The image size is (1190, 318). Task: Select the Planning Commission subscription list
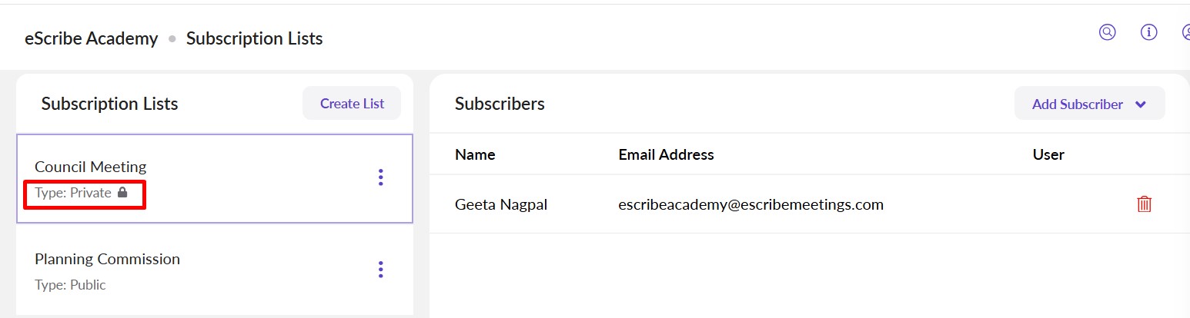[x=107, y=259]
